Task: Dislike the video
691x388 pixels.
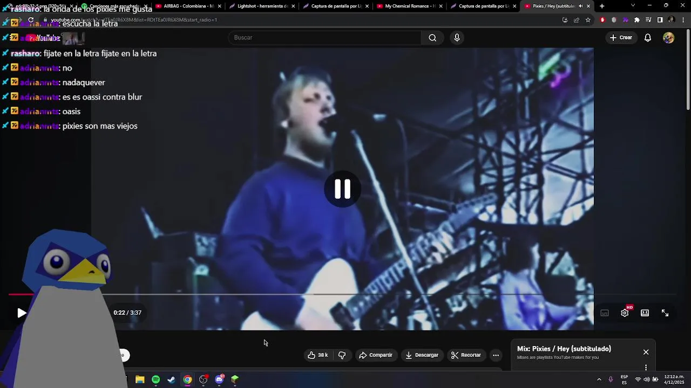Action: (x=342, y=355)
